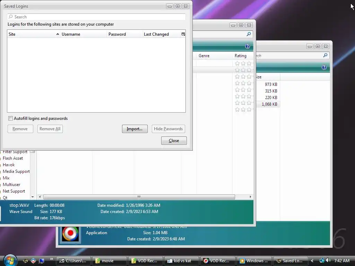
Task: Click folder tree scroll down arrow
Action: (33, 197)
